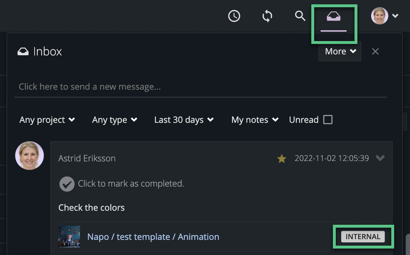Screen dimensions: 410x255
Task: Open the My notes filter menu
Action: [x=254, y=120]
